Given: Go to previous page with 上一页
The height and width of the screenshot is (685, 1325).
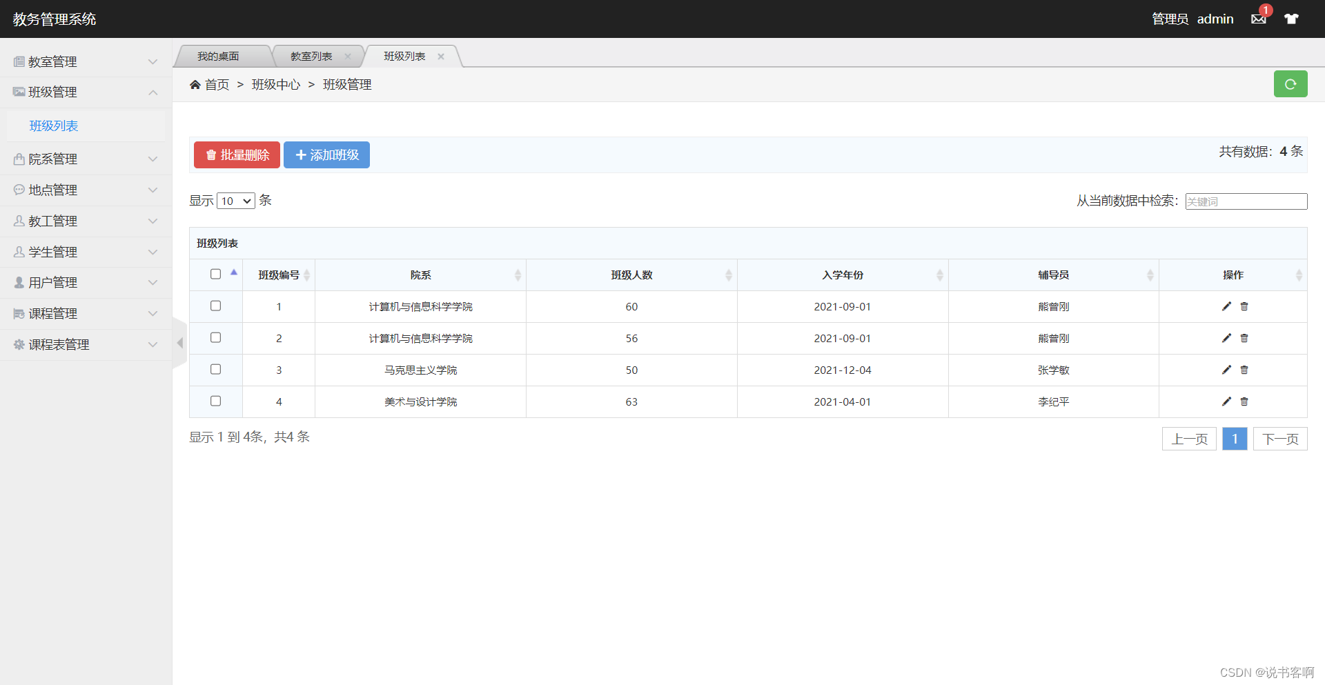Looking at the screenshot, I should click(x=1189, y=439).
